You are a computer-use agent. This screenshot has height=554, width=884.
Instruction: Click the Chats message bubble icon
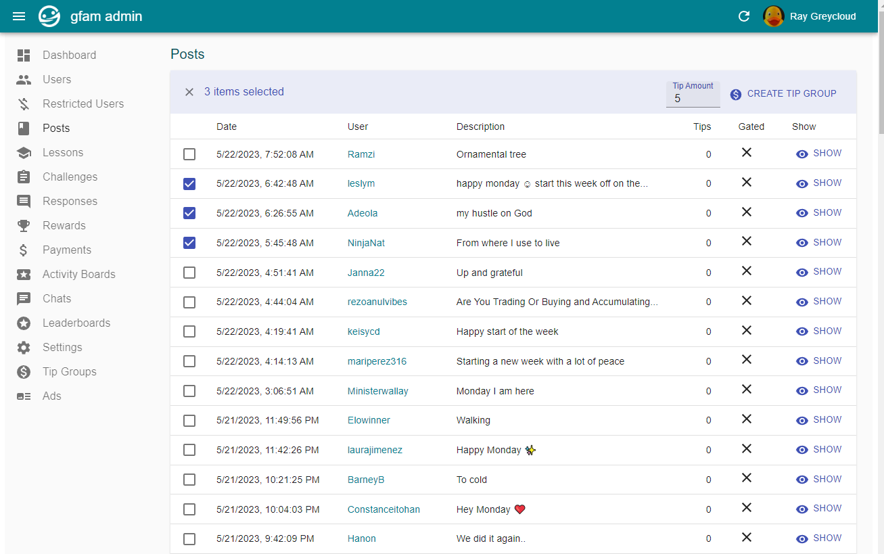pos(24,299)
